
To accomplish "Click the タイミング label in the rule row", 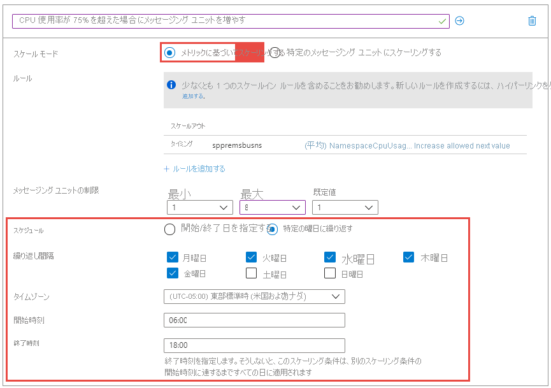I will click(x=182, y=144).
